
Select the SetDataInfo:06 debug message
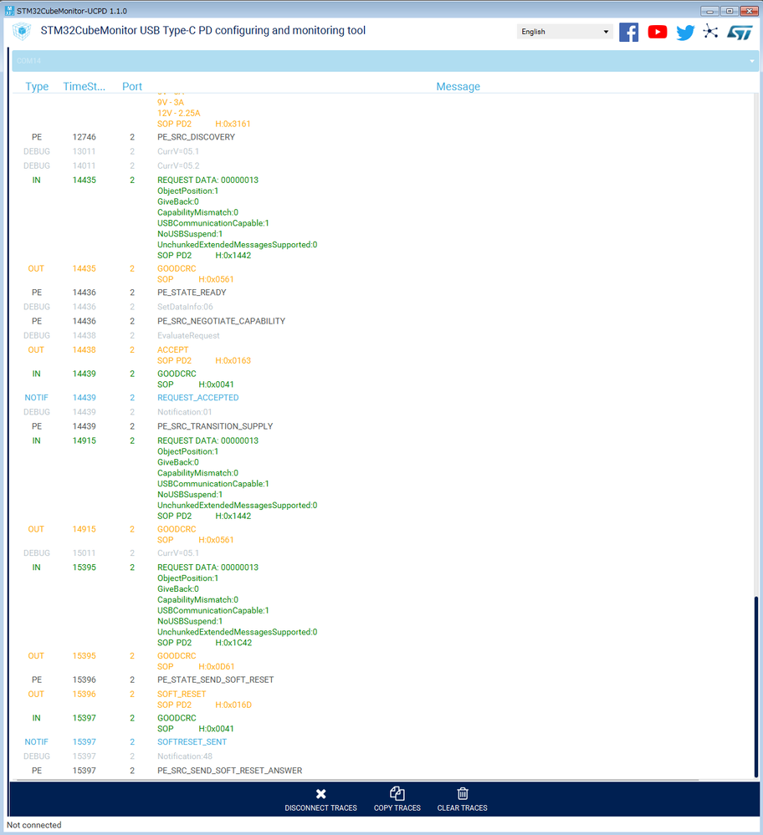(x=185, y=307)
